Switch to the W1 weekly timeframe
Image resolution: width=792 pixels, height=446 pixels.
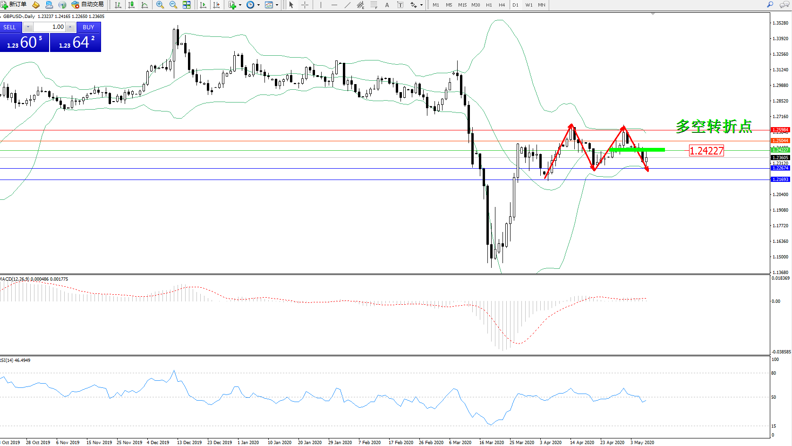(529, 5)
